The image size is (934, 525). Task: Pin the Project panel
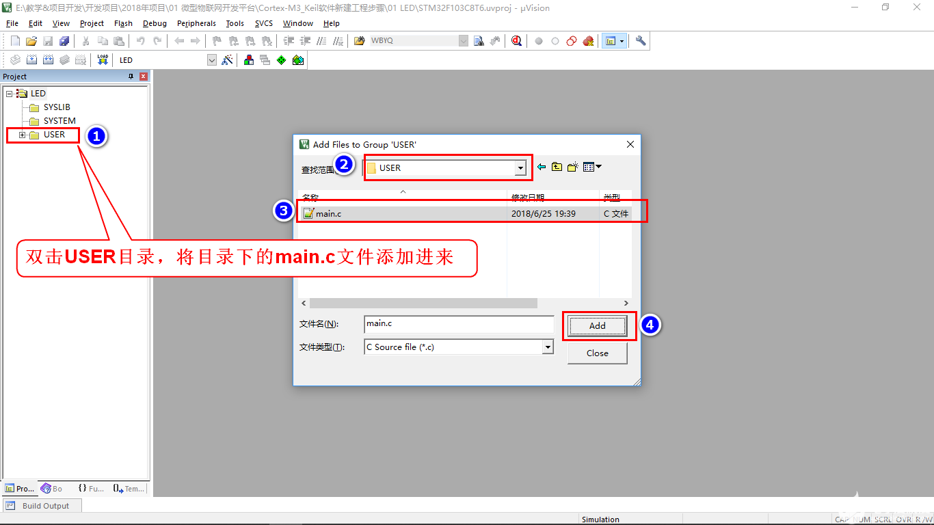131,77
